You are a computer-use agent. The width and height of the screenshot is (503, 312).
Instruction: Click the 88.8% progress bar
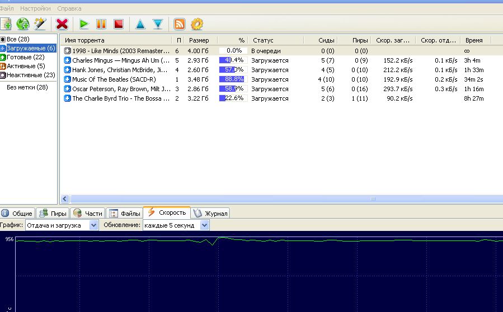[x=233, y=79]
